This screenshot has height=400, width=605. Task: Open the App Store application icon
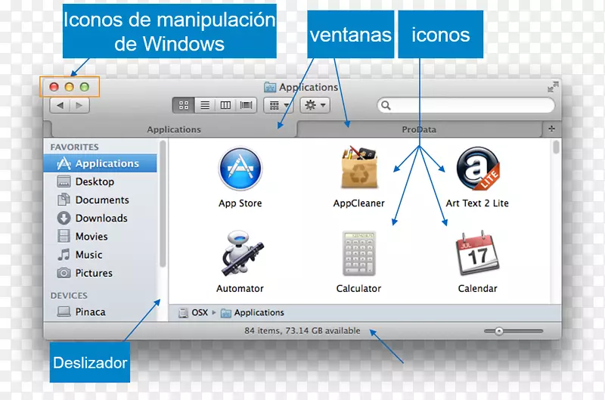pyautogui.click(x=240, y=168)
